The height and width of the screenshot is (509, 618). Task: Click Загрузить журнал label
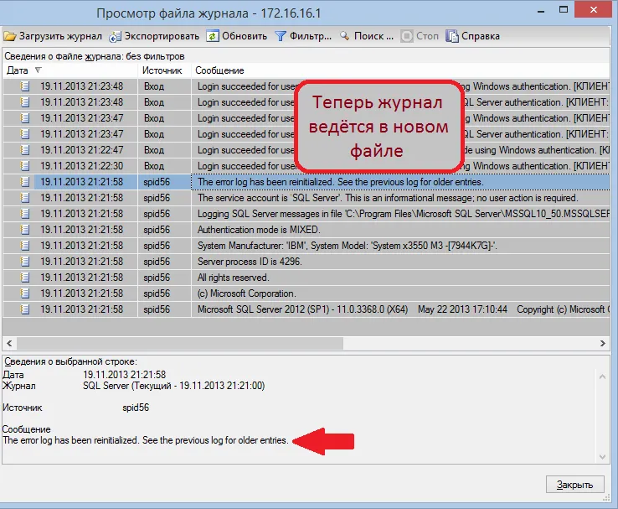tap(60, 36)
